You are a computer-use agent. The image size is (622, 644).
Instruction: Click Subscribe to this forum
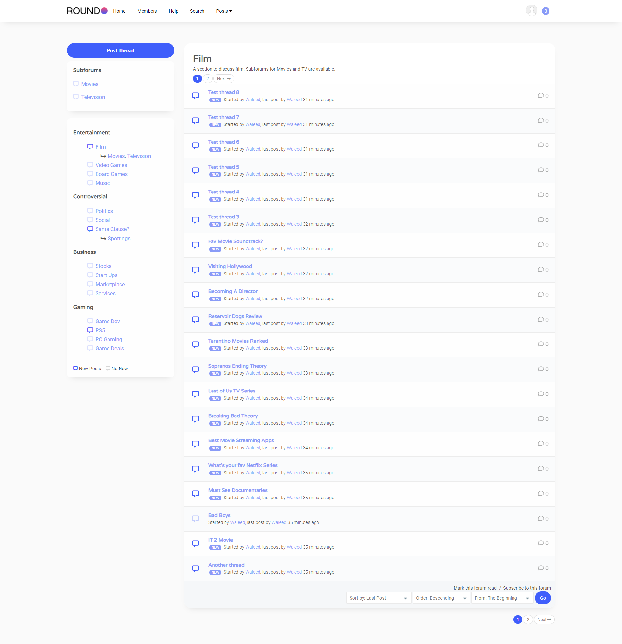(x=527, y=588)
